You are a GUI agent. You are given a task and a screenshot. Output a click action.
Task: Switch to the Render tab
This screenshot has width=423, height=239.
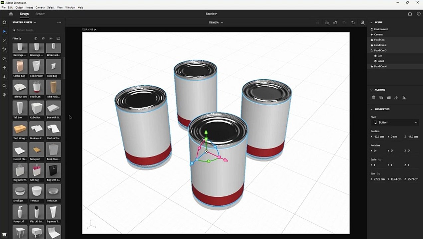tap(40, 14)
